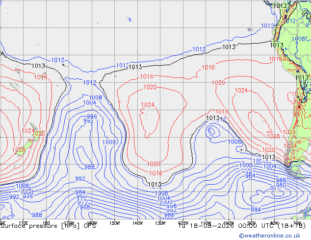Click the black 1013 label at the map's top edge
Viewport: 311px width, 240px height.
(280, 5)
